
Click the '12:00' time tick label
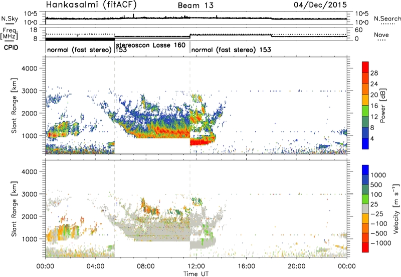click(196, 266)
